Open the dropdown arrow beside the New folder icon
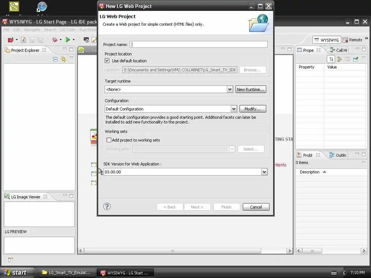This screenshot has height=278, width=371. [17, 40]
